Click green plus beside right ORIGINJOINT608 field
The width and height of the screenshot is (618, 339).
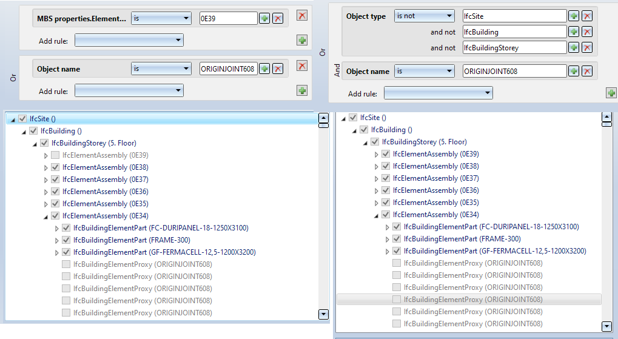[x=573, y=71]
